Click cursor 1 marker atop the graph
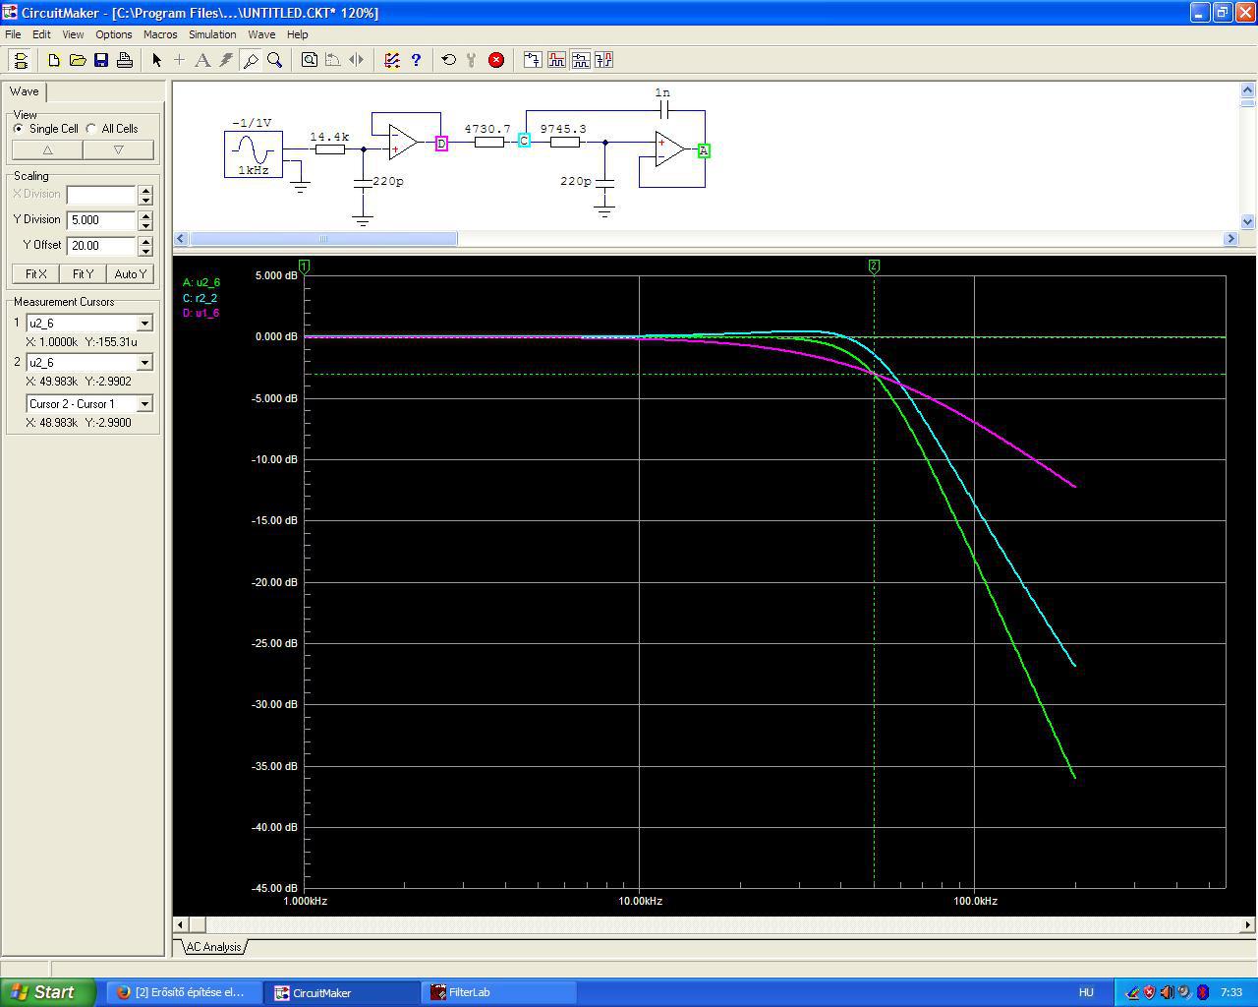The width and height of the screenshot is (1258, 1007). [x=305, y=267]
